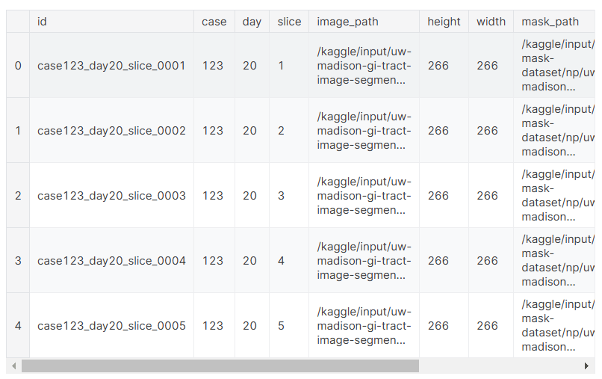Click image_path cell in slice_0004 row
This screenshot has width=602, height=379.
pyautogui.click(x=364, y=261)
